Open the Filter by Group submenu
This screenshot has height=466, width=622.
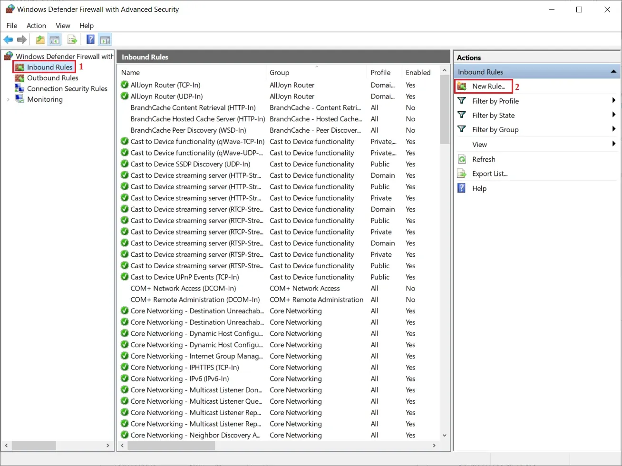[495, 130]
